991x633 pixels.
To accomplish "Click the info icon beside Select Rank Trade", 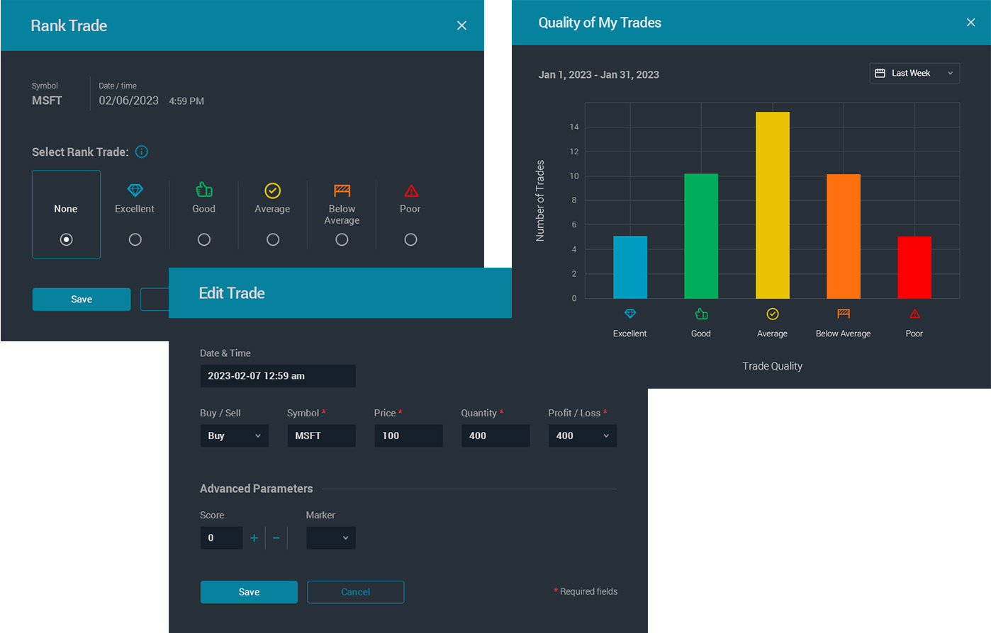I will tap(142, 152).
